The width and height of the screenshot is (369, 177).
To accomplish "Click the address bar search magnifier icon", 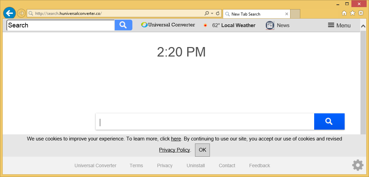I will click(207, 14).
